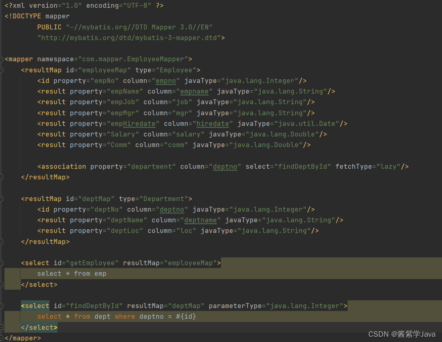Image resolution: width=442 pixels, height=342 pixels.
Task: Click the select id value "getEmployee"
Action: click(92, 263)
